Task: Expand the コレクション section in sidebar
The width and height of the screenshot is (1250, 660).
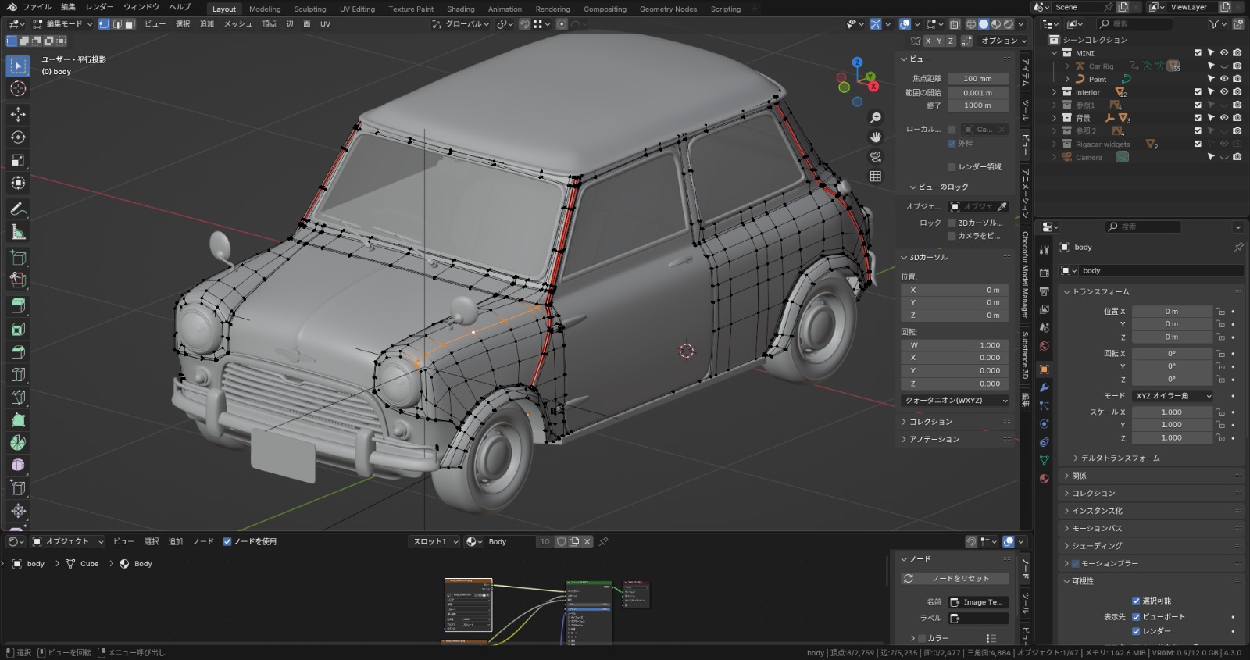Action: coord(930,422)
